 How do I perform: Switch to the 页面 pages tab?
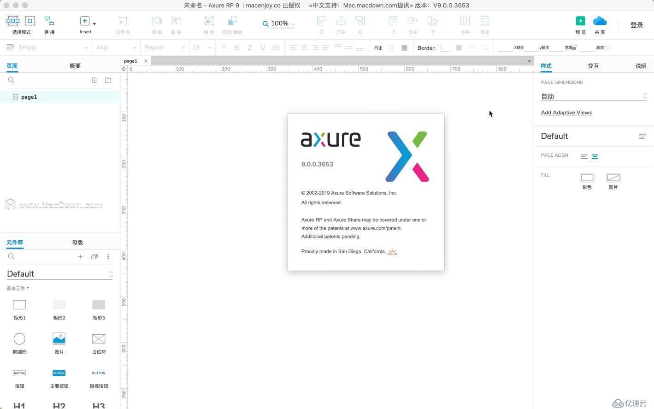coord(12,66)
